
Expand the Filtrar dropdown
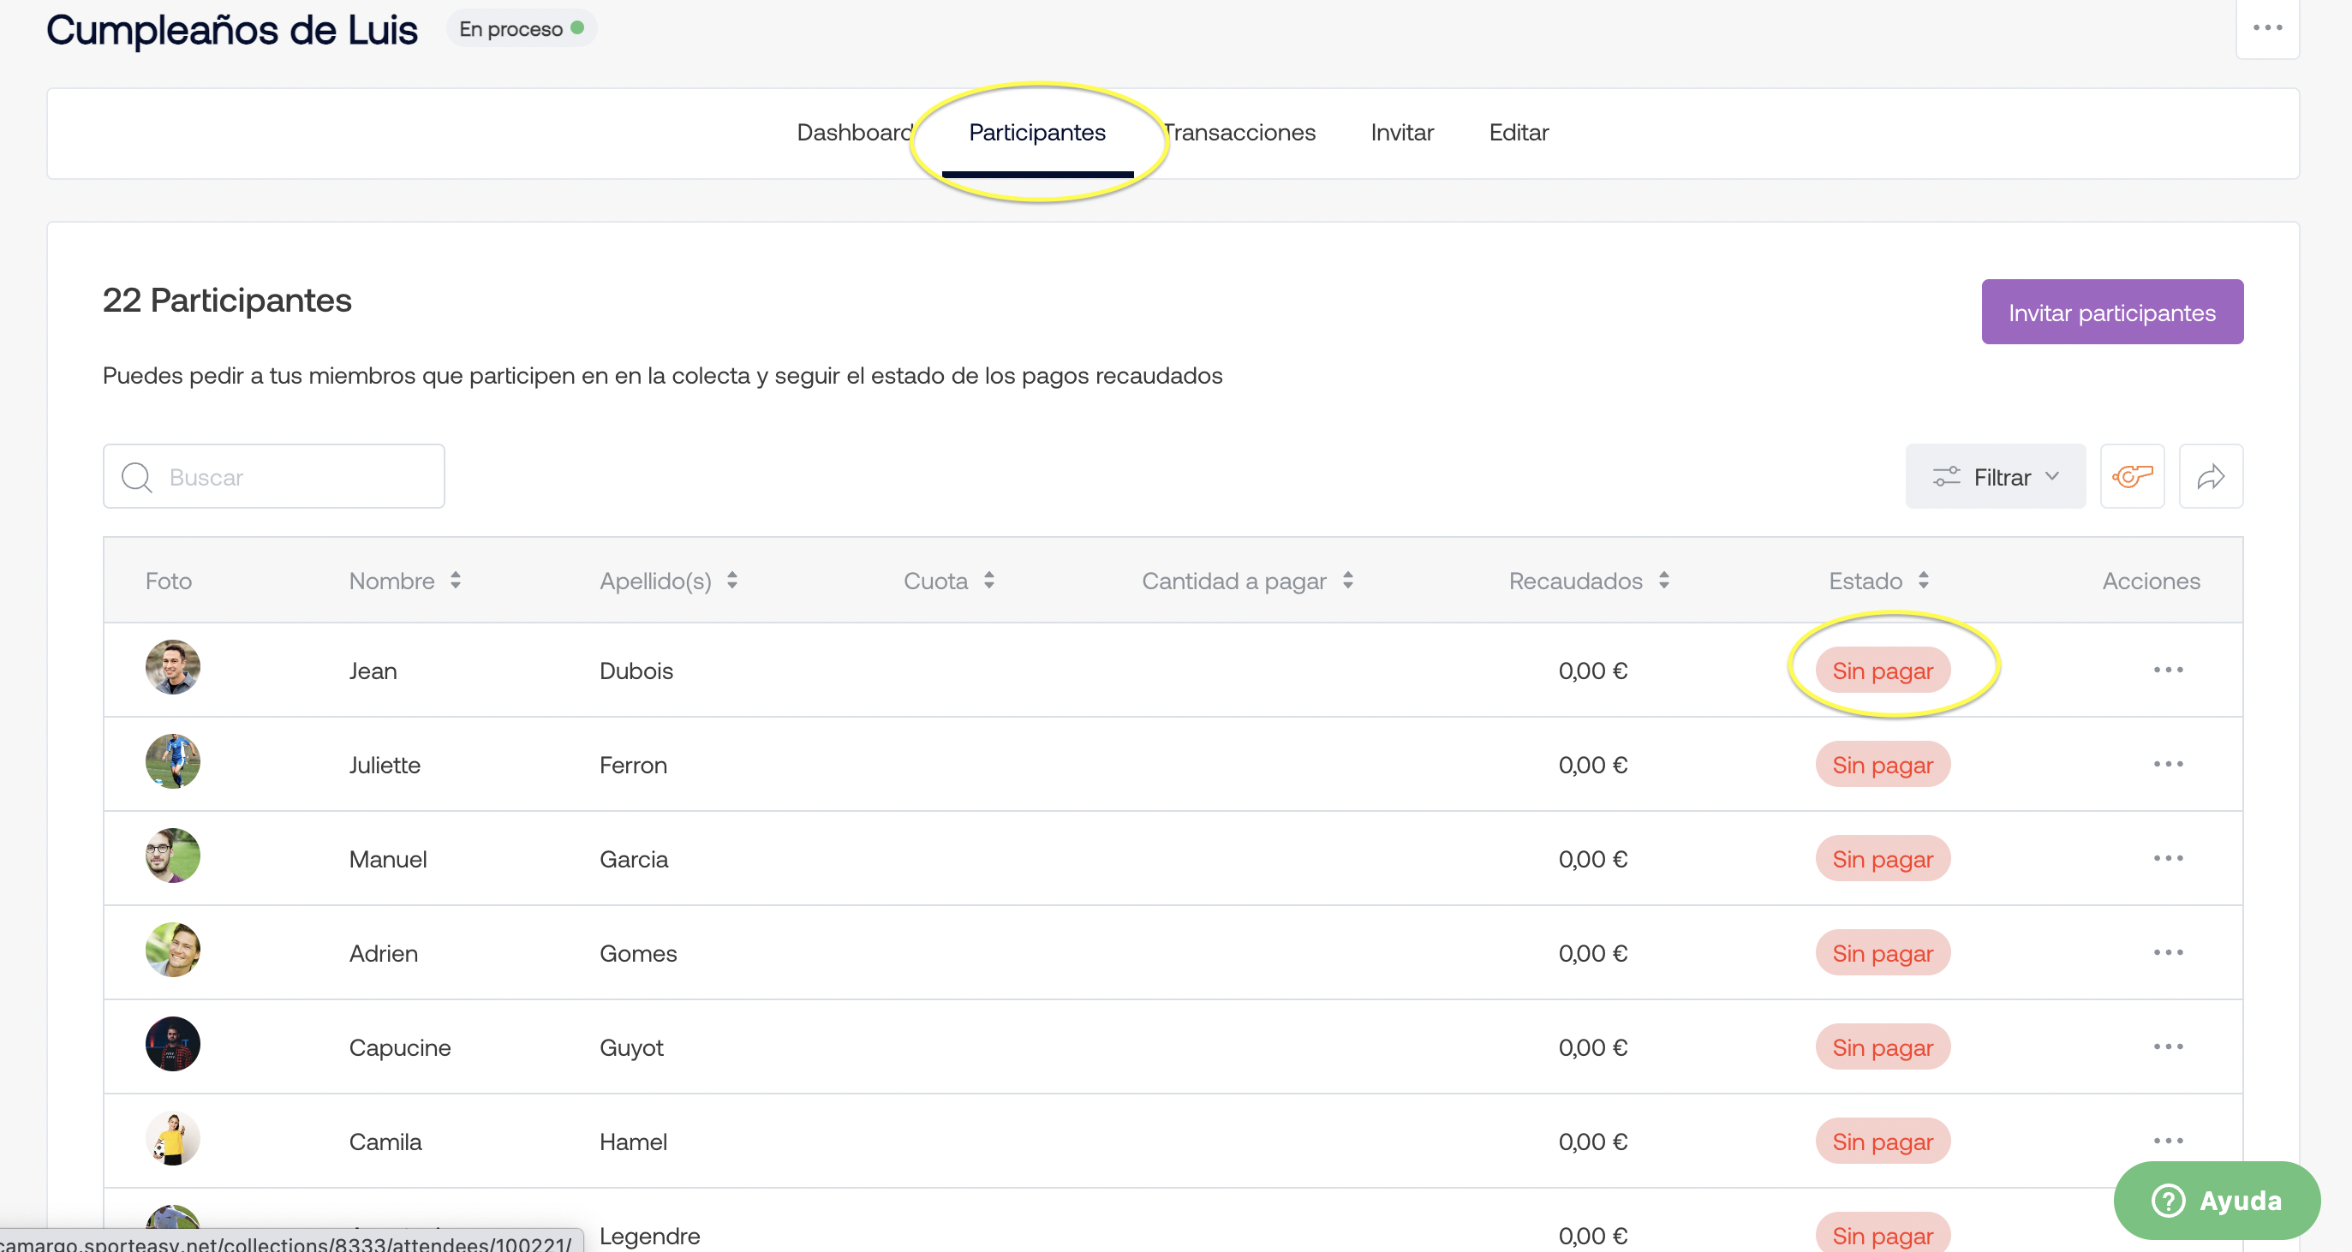point(1995,477)
